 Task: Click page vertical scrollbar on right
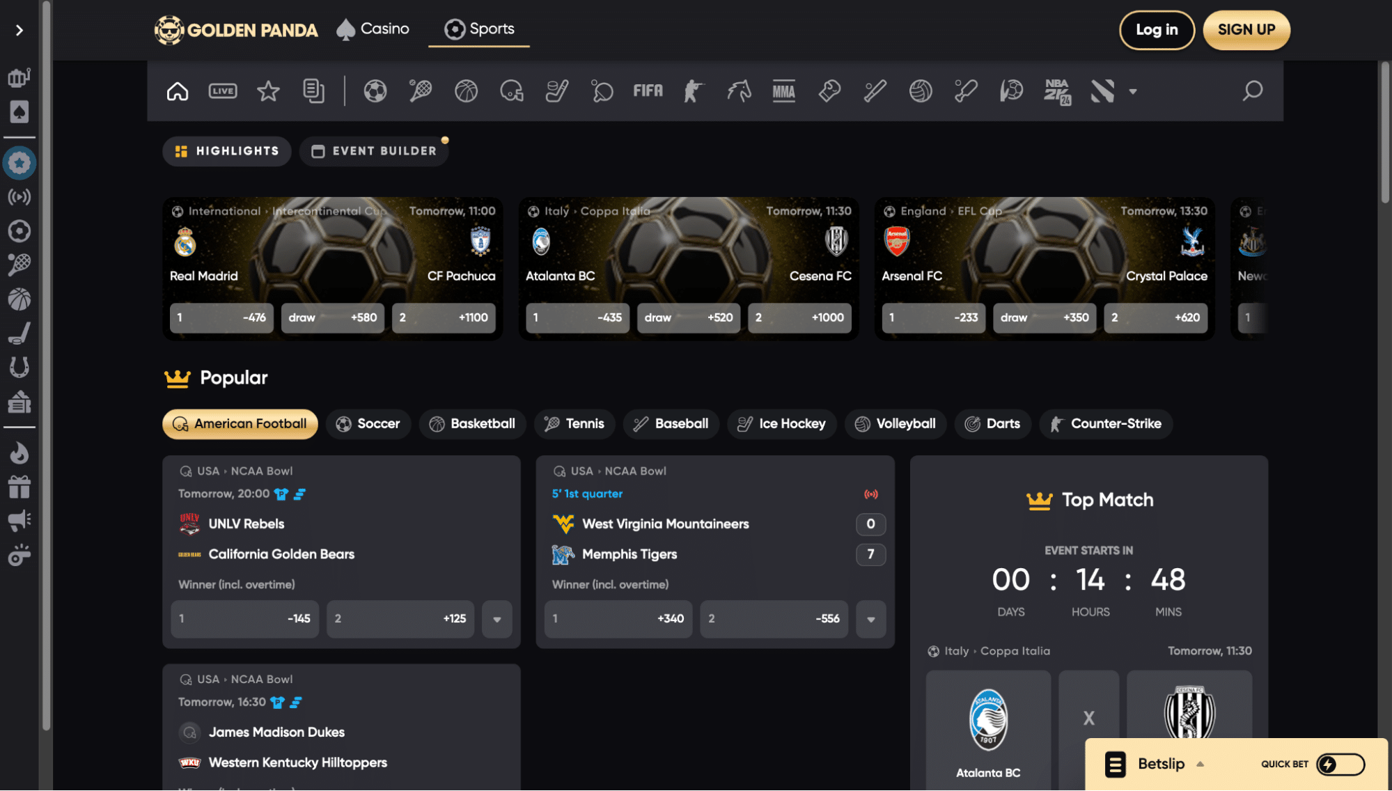[x=1385, y=132]
